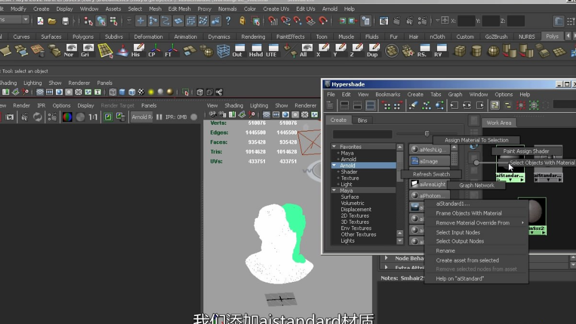Toggle the wireframe cube display in viewport toolbar
This screenshot has height=324, width=576.
point(112,92)
